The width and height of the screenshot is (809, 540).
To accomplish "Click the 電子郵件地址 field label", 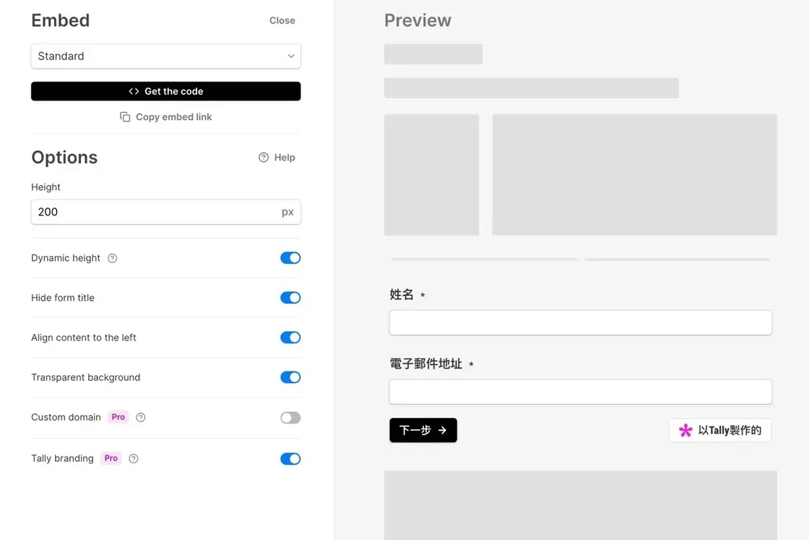I will point(426,364).
